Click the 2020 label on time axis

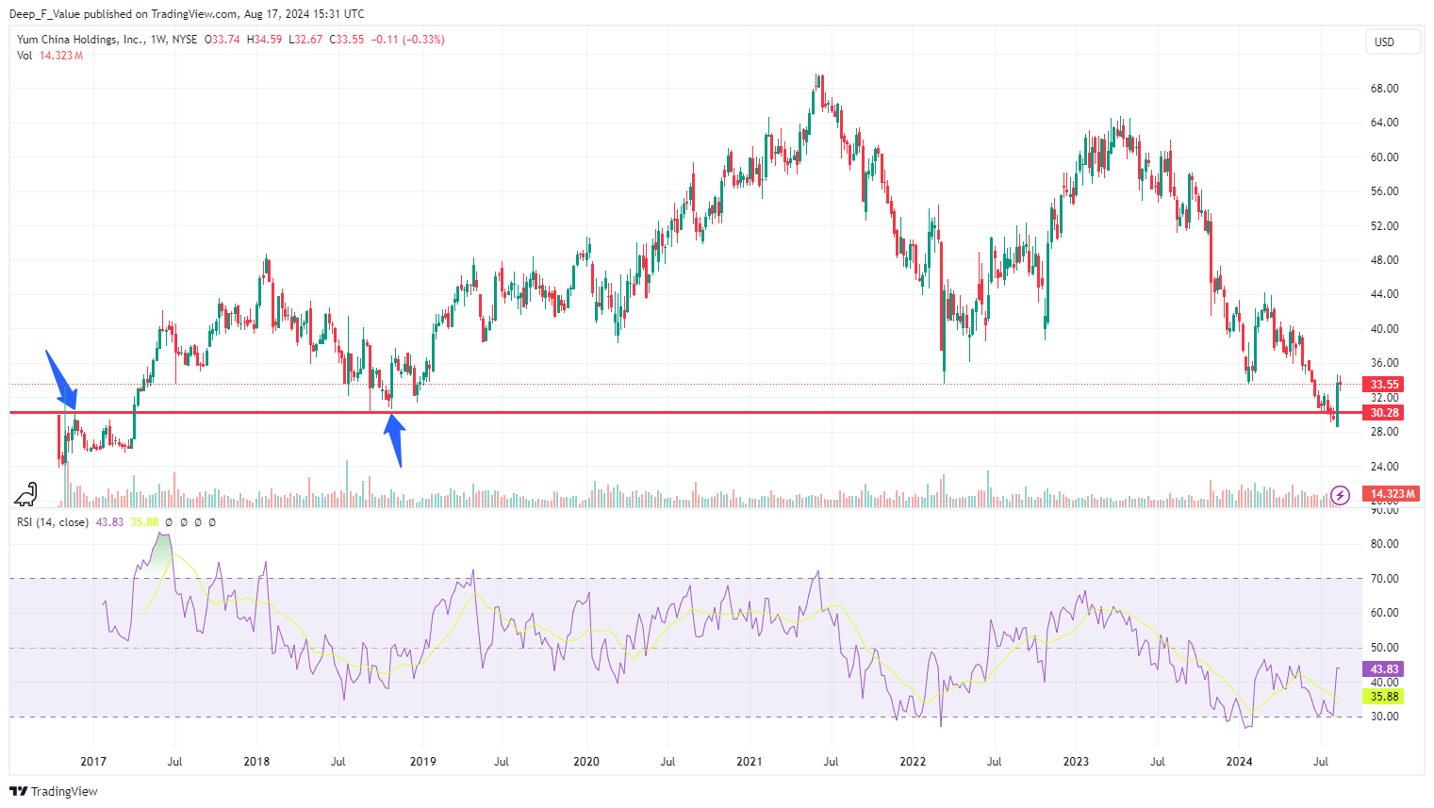586,762
